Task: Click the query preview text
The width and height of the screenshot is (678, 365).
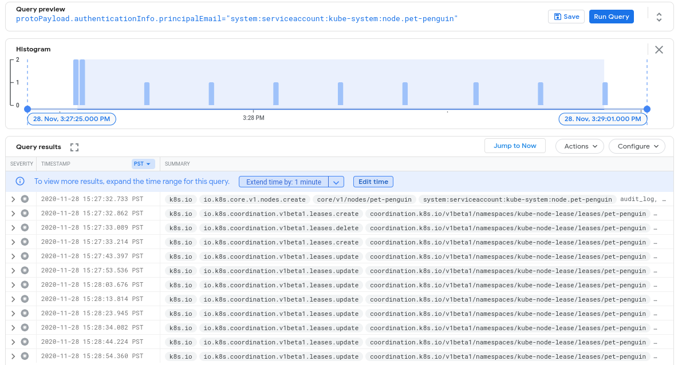Action: (x=236, y=18)
